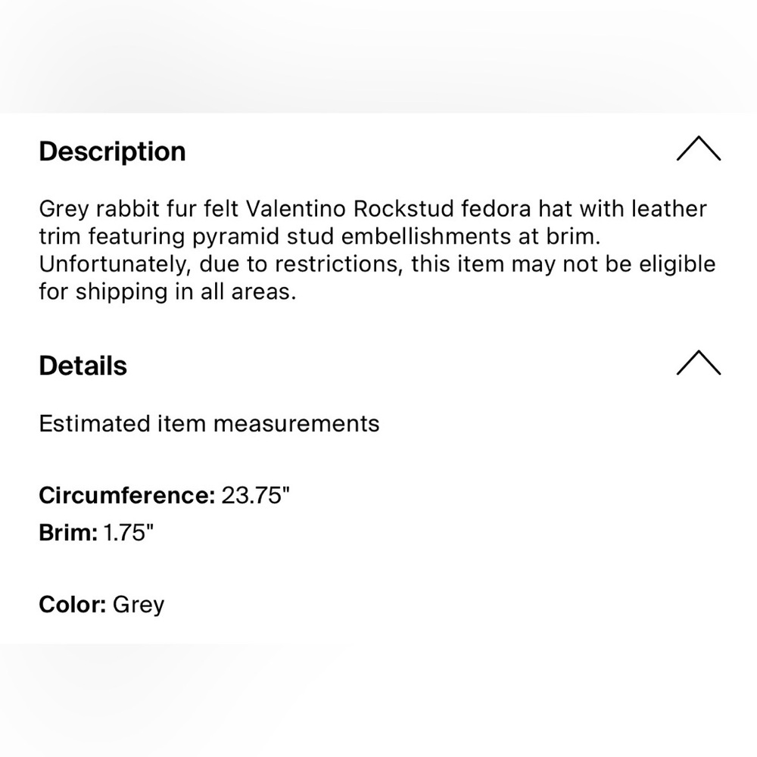
Task: Click the words 'leather' at end of first line
Action: click(x=669, y=209)
